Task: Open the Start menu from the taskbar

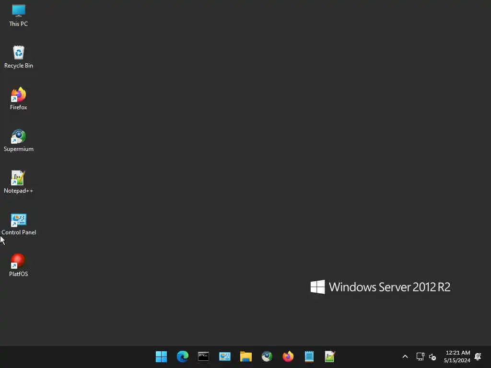Action: click(x=161, y=356)
